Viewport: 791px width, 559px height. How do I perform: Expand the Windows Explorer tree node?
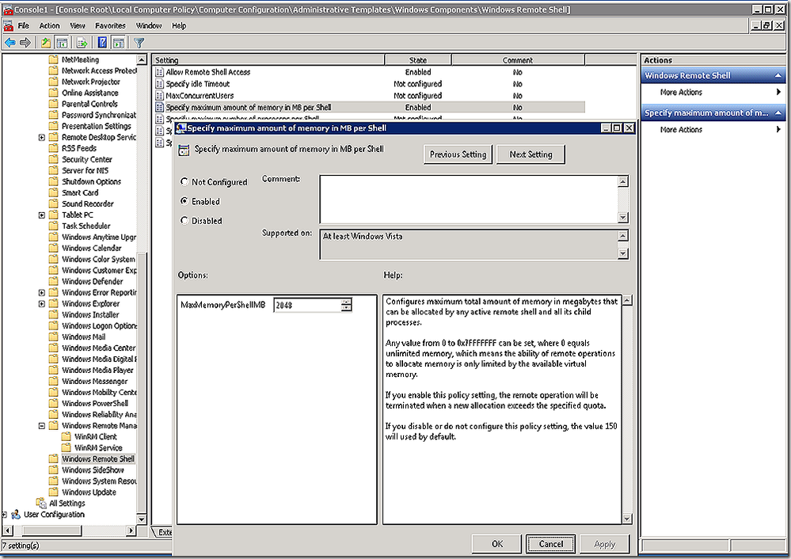pyautogui.click(x=42, y=304)
